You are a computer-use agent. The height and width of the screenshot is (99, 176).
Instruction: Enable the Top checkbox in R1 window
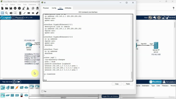click(42, 91)
